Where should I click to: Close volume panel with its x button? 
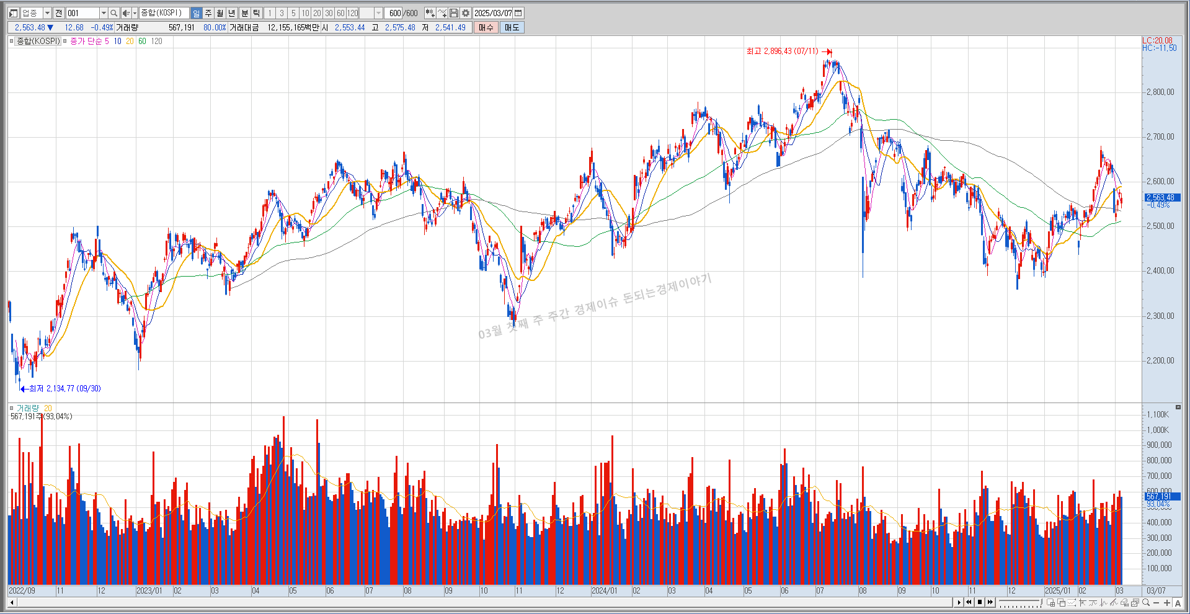tap(1178, 407)
